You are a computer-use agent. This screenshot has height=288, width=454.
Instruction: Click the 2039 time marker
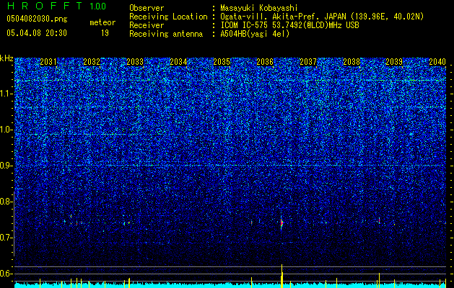(394, 62)
